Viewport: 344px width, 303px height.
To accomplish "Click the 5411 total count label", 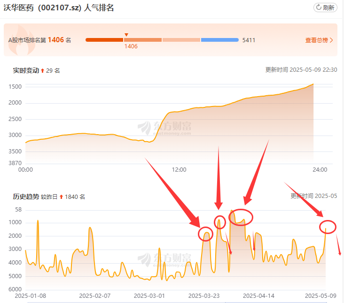I will pyautogui.click(x=249, y=40).
